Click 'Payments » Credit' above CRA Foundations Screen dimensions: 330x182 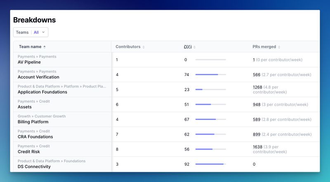[x=34, y=131]
